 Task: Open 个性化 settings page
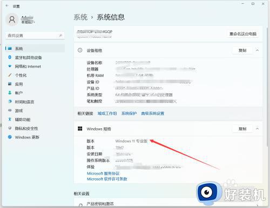pos(21,75)
